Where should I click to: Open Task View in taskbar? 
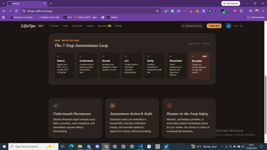coord(63,146)
